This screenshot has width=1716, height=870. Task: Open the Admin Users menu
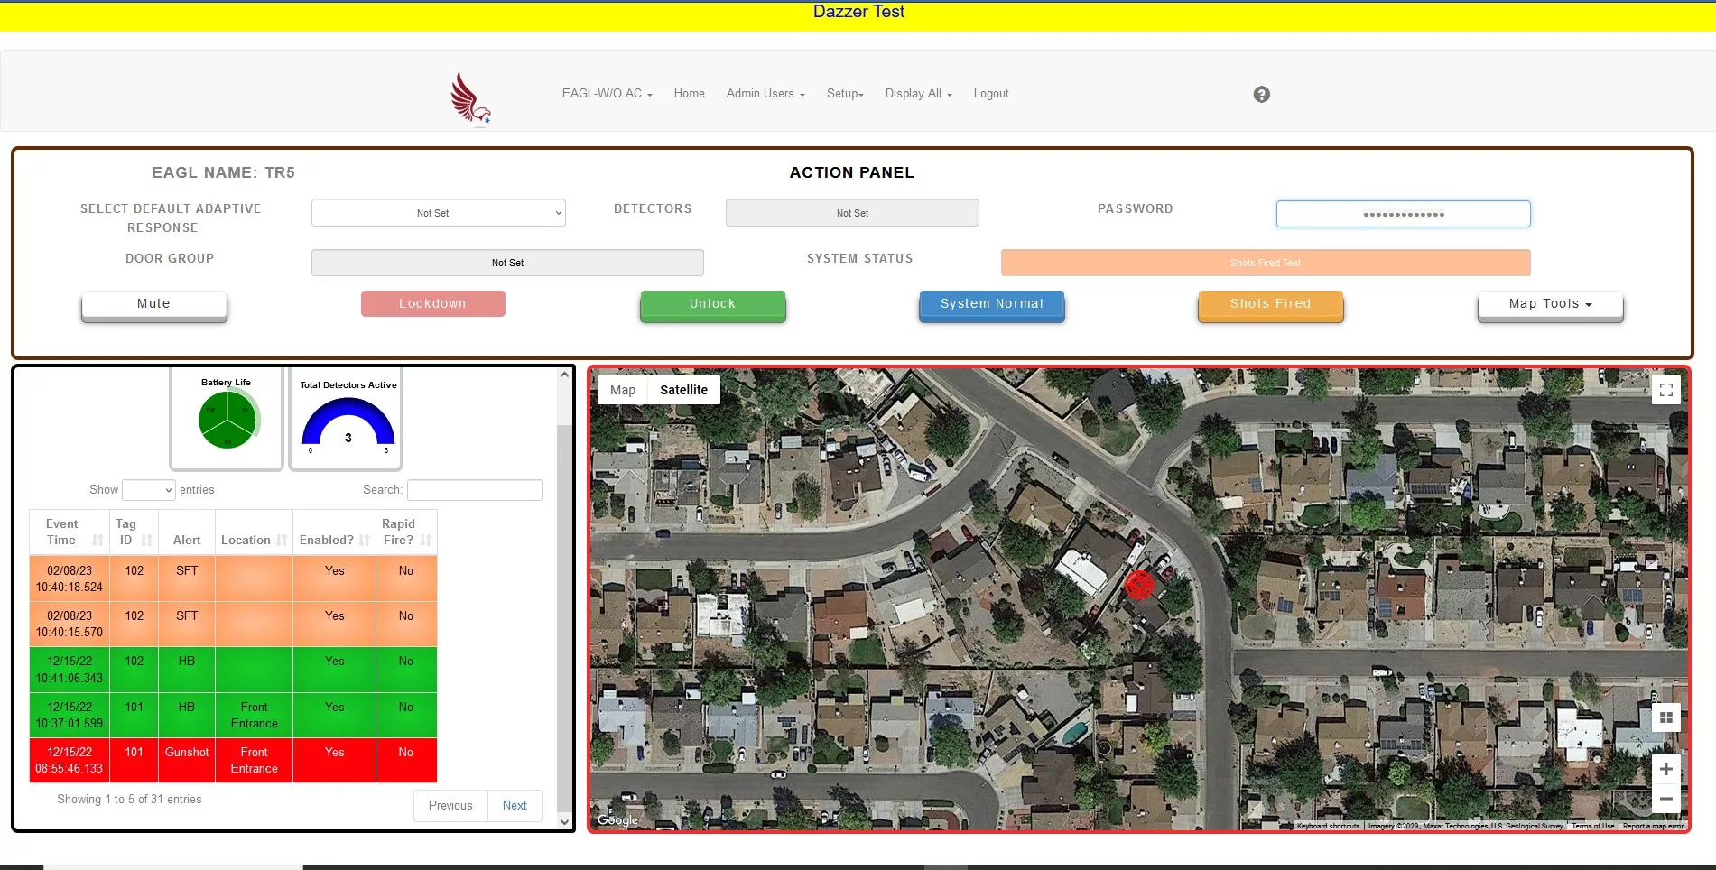(x=765, y=94)
